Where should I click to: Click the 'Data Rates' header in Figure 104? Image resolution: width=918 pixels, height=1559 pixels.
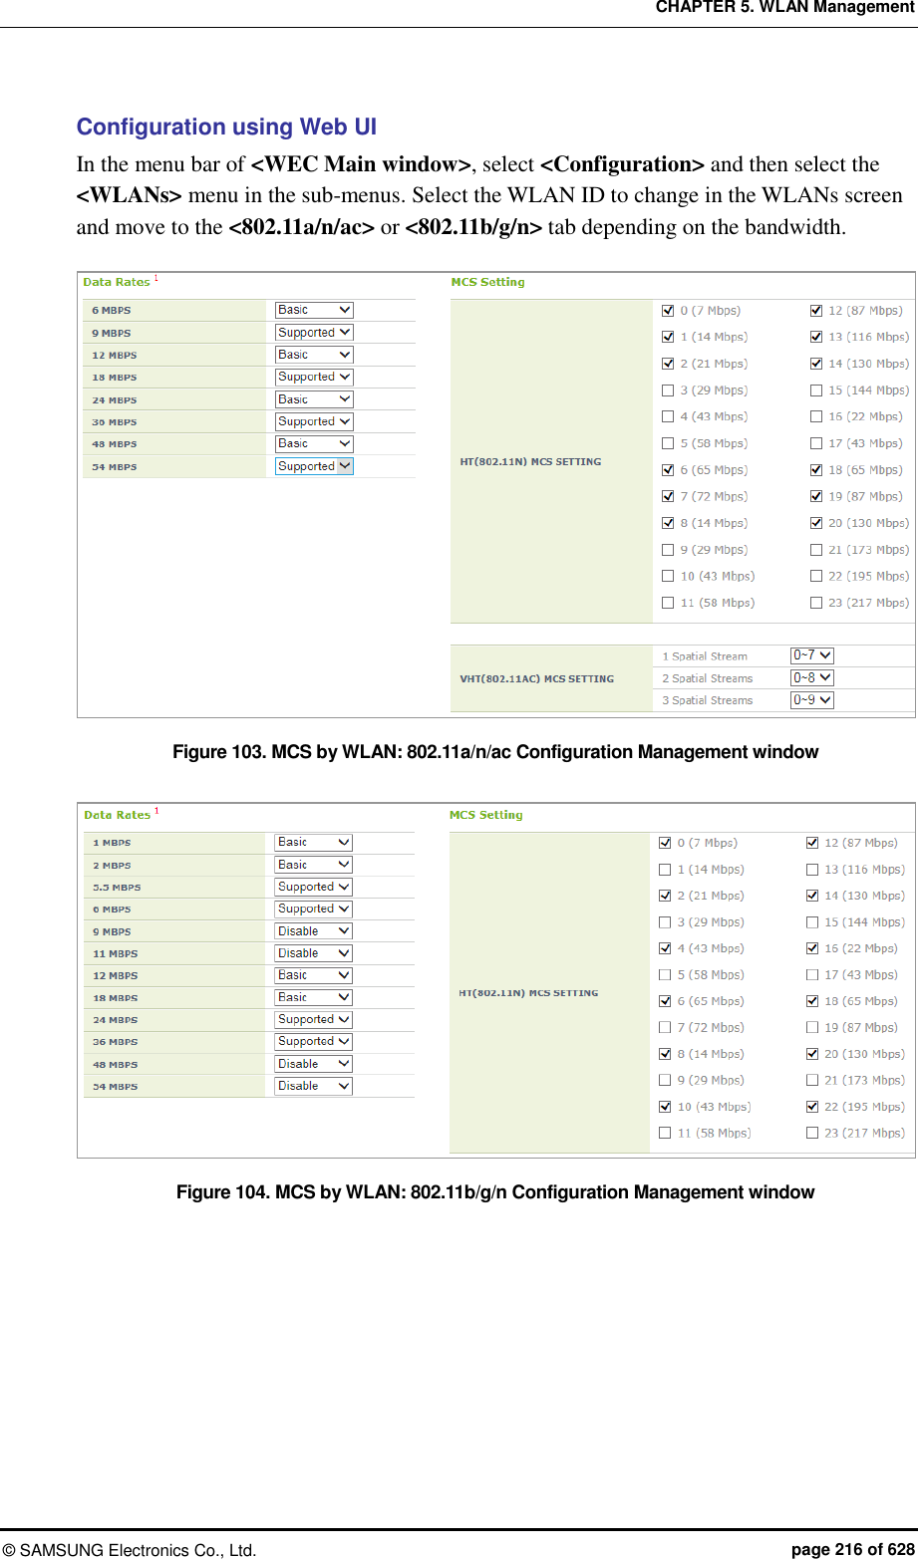pos(117,815)
